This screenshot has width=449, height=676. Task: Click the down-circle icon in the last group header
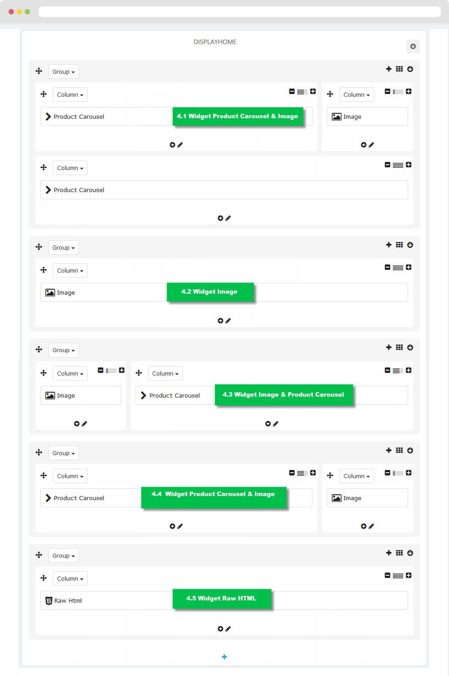tap(410, 553)
